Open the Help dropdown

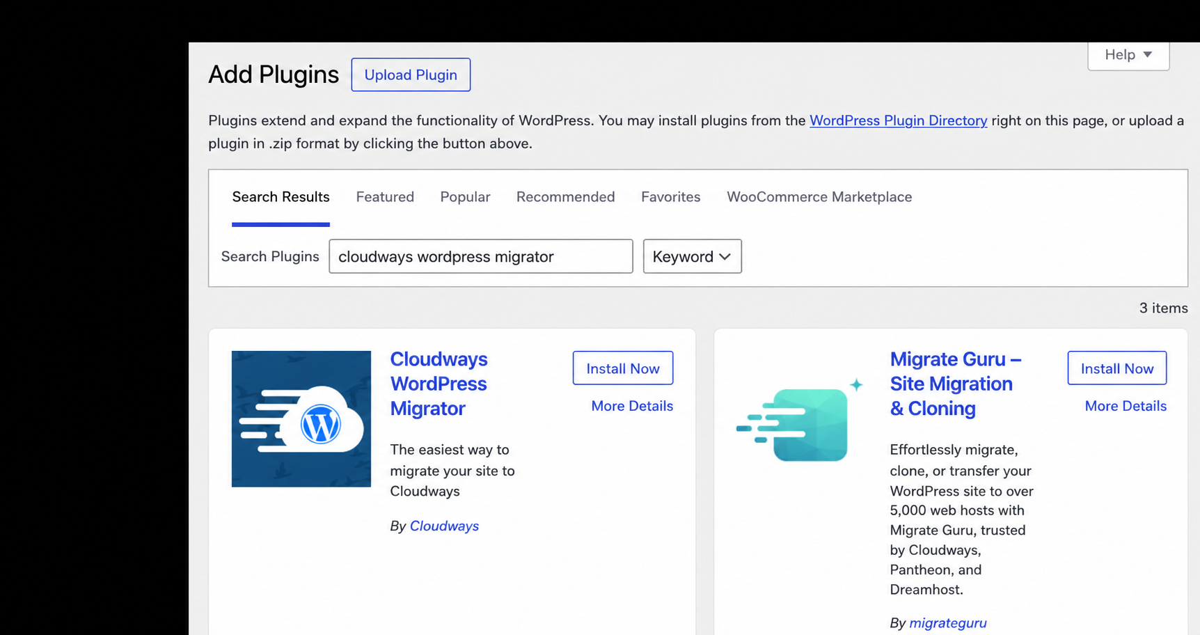(1128, 54)
